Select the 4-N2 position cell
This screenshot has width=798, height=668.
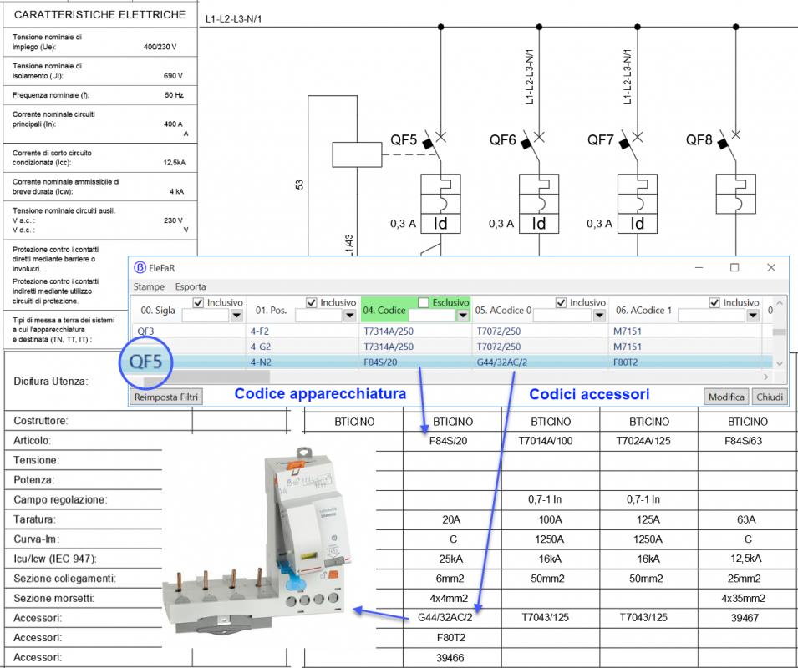(261, 362)
